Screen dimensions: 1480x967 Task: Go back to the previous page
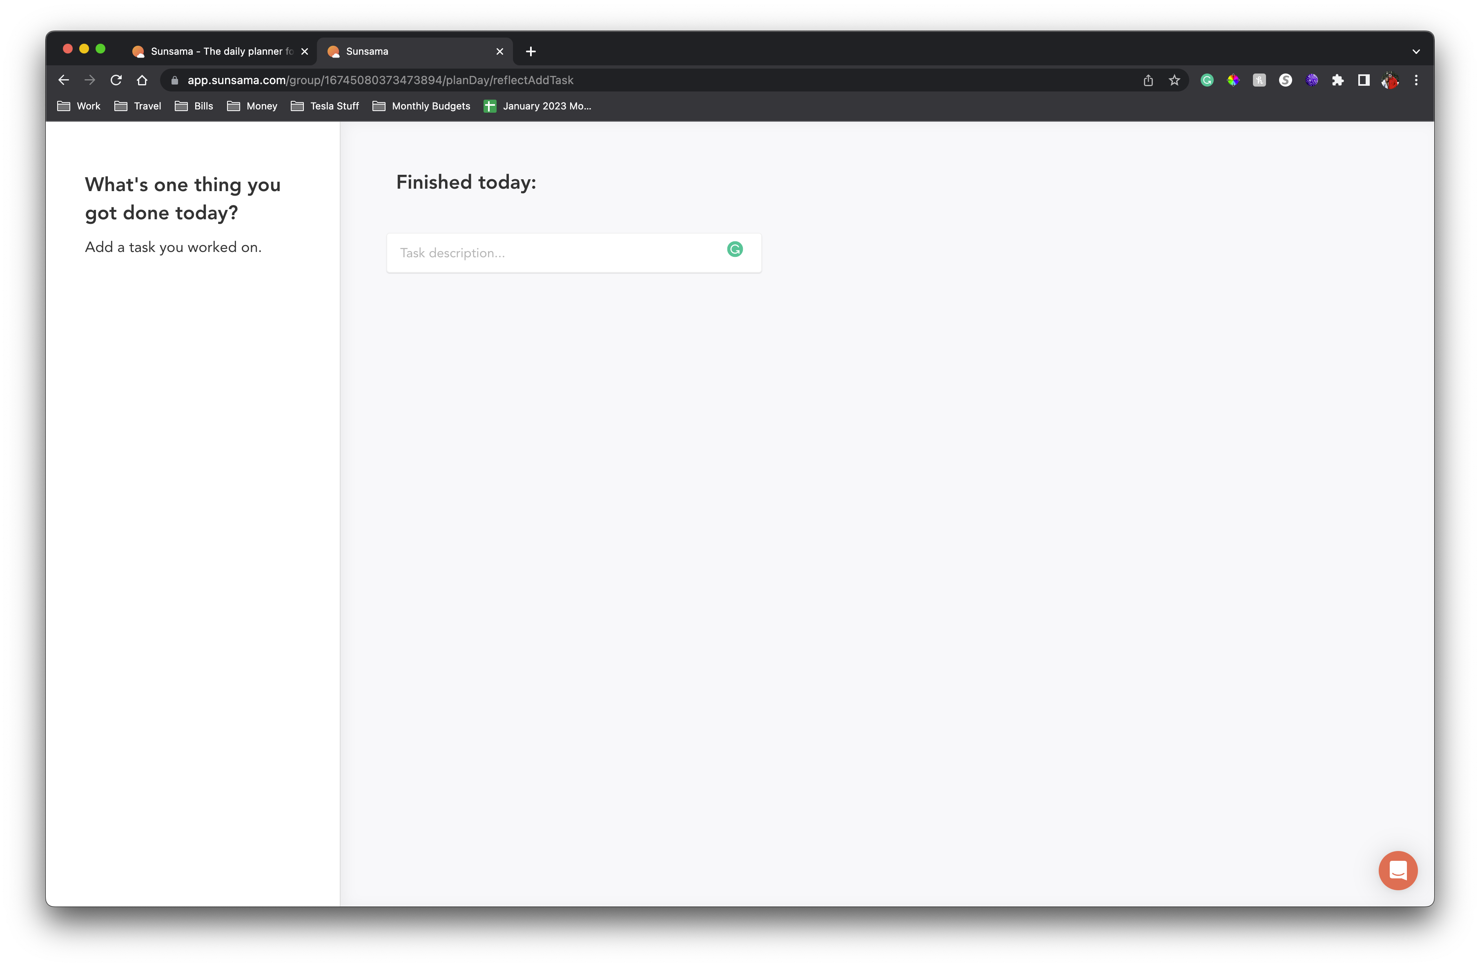pyautogui.click(x=63, y=80)
